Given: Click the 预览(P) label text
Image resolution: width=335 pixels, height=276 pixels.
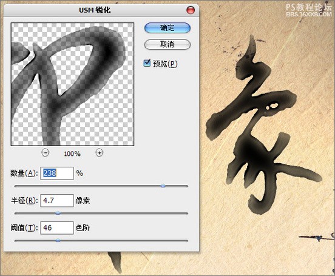Looking at the screenshot, I should pos(165,64).
